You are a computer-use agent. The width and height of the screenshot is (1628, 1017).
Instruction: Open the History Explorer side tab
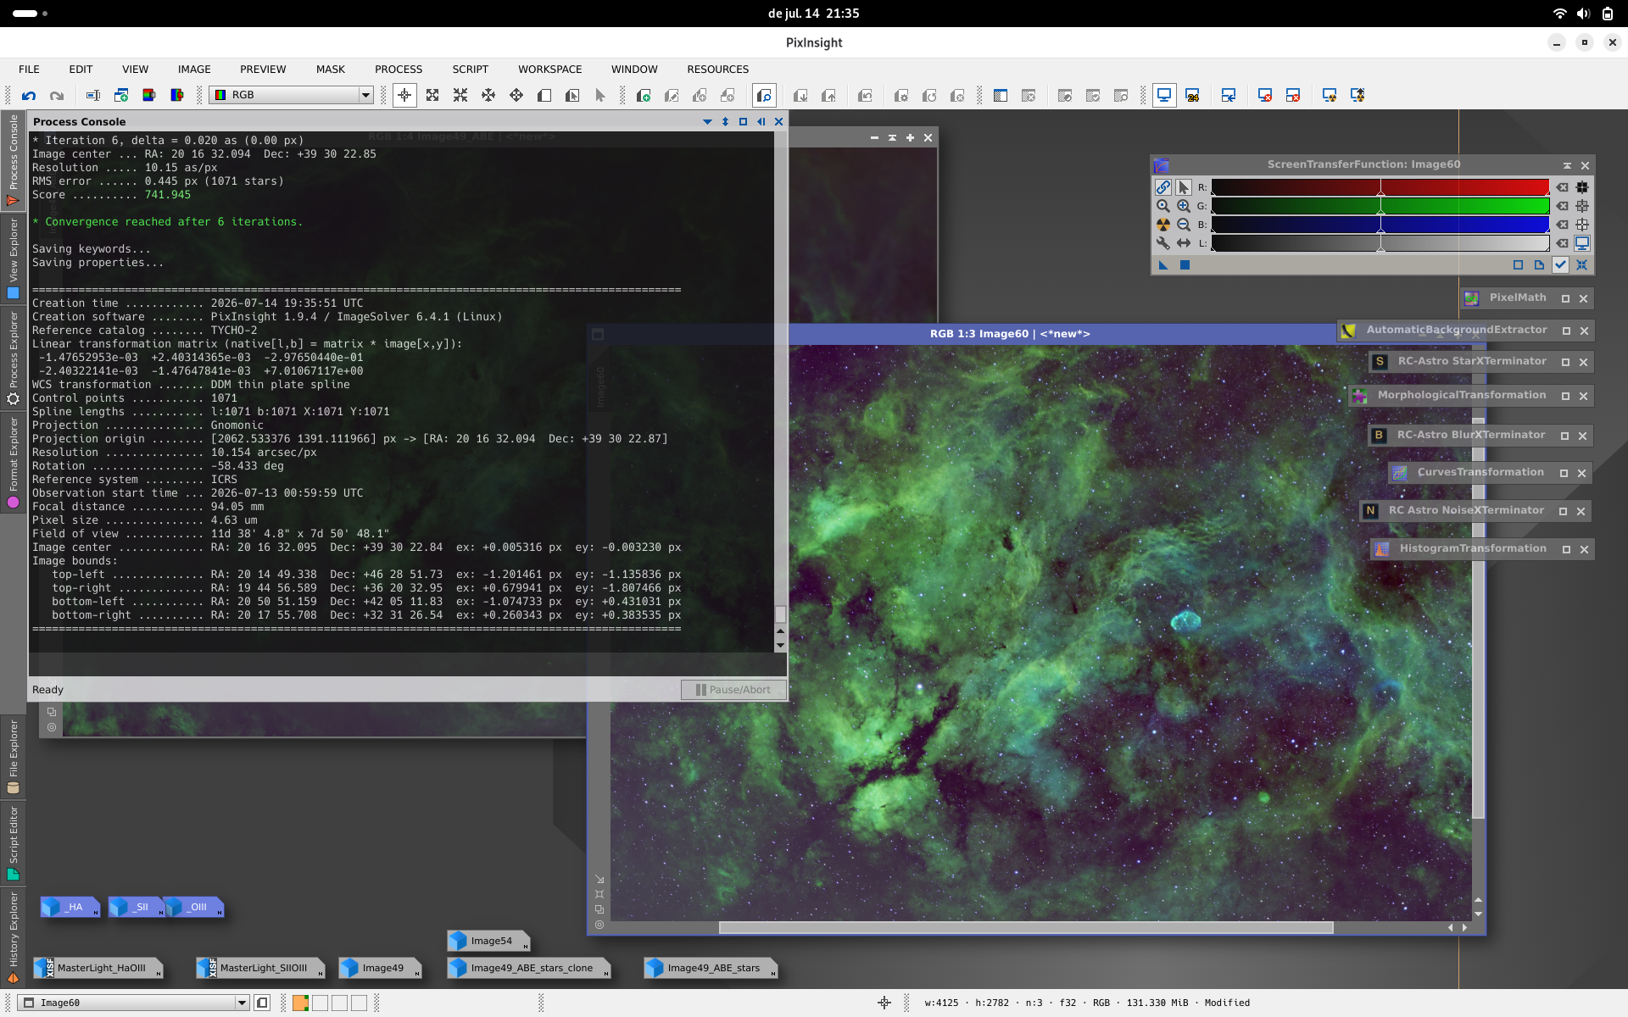[13, 937]
